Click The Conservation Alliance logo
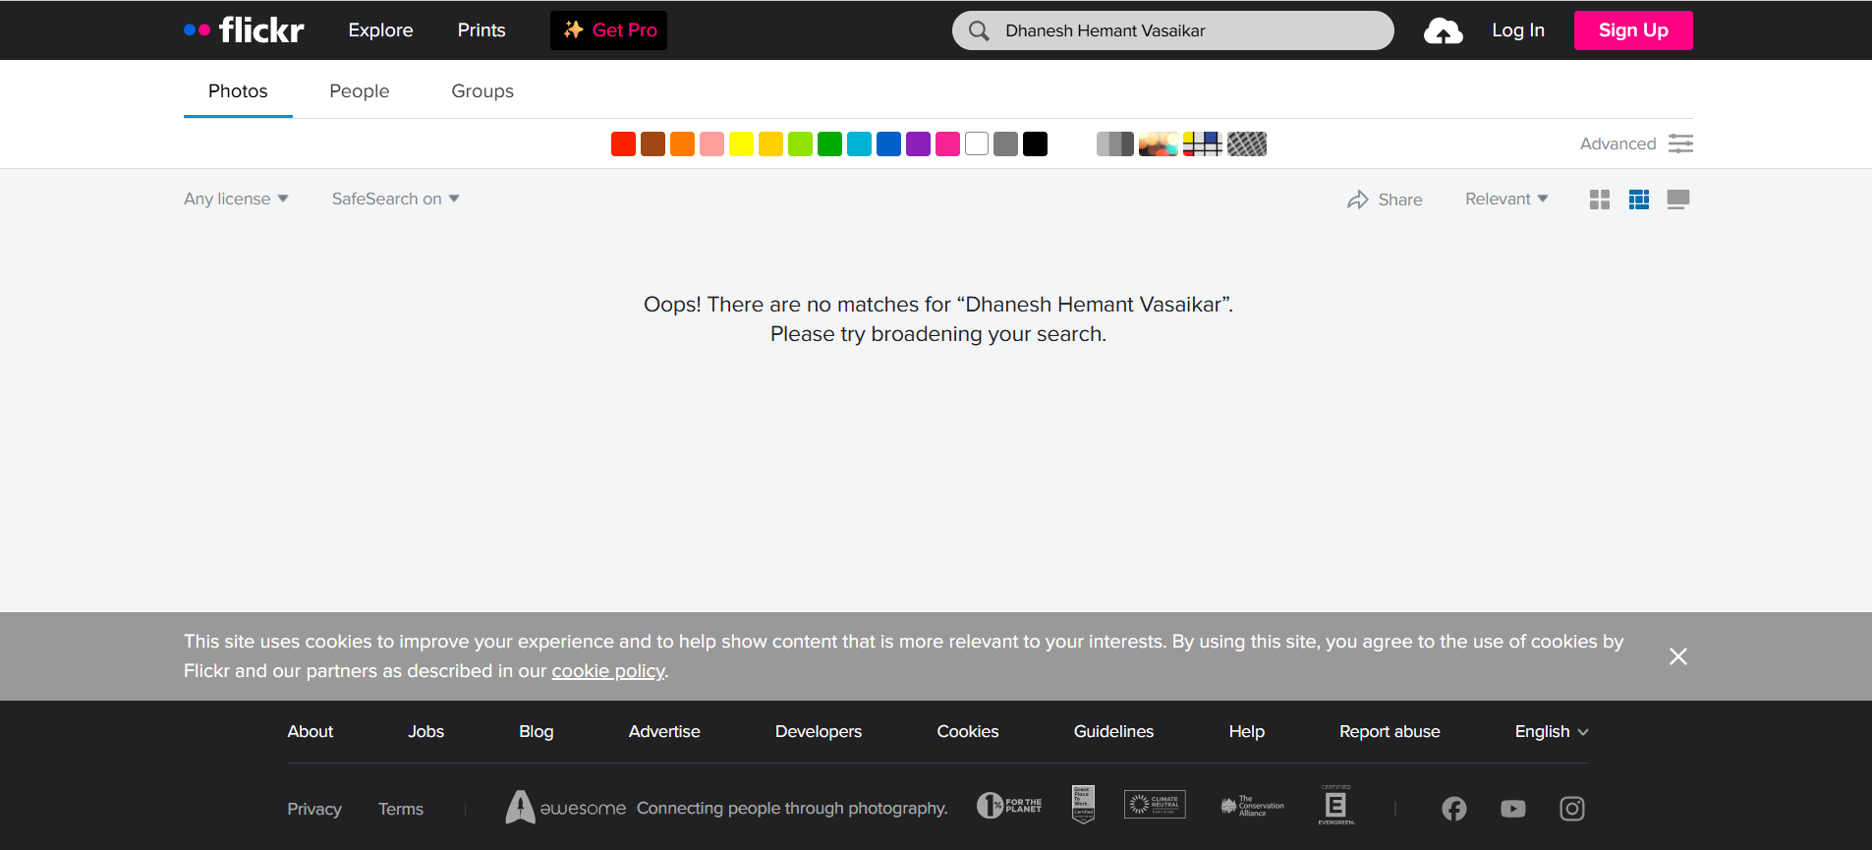The width and height of the screenshot is (1872, 850). [1252, 806]
